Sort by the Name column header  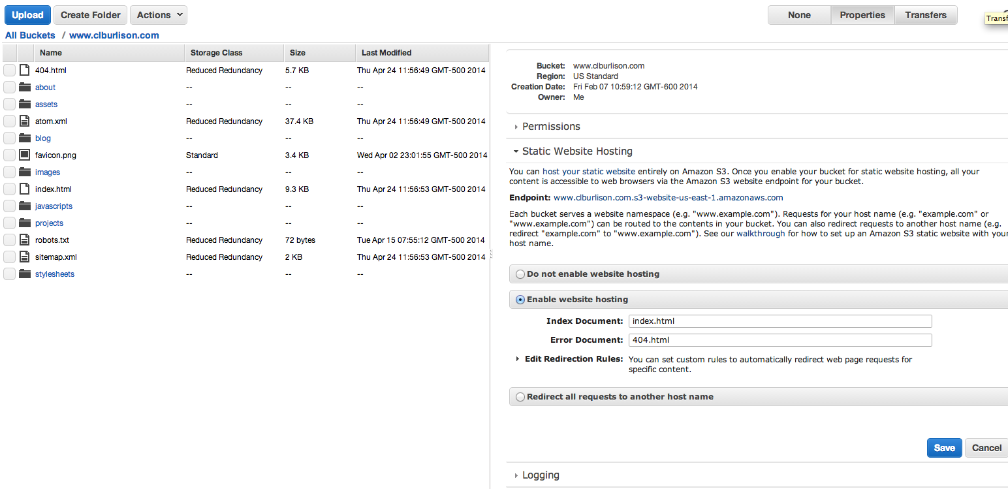click(x=108, y=53)
